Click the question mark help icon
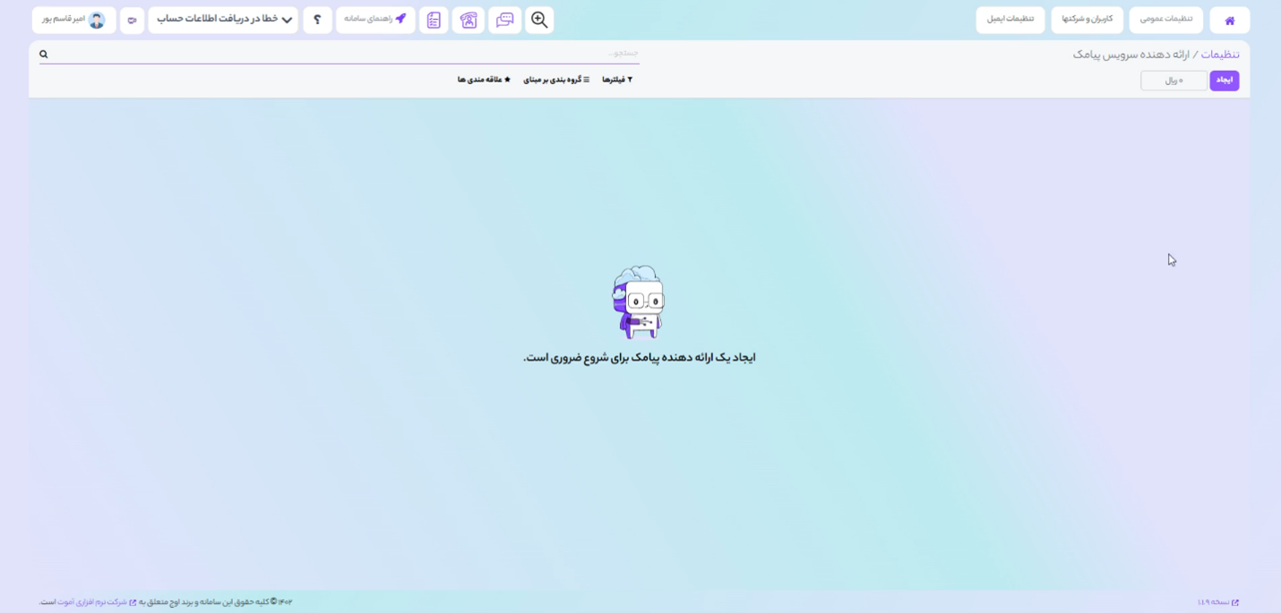This screenshot has width=1281, height=613. click(317, 20)
